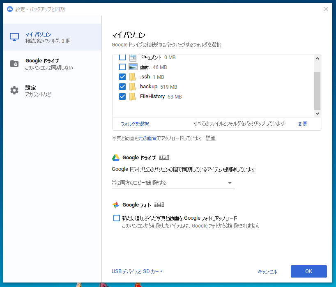Click the FileHistory 63 MB row text
Screen dimensions: 336x287
161,96
